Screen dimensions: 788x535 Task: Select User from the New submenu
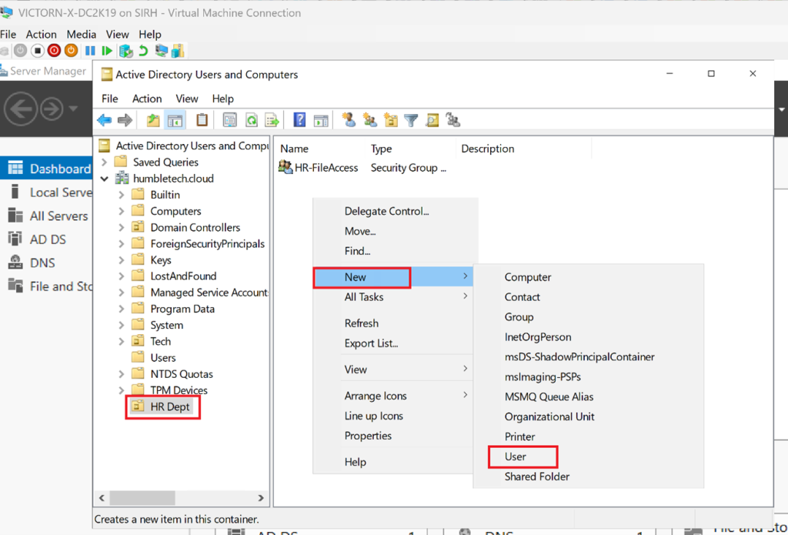click(x=516, y=456)
